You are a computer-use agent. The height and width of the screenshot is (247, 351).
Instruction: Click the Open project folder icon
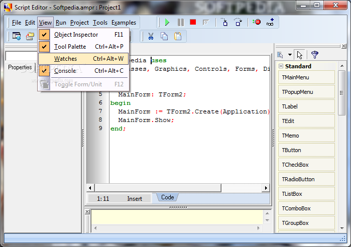pyautogui.click(x=30, y=36)
